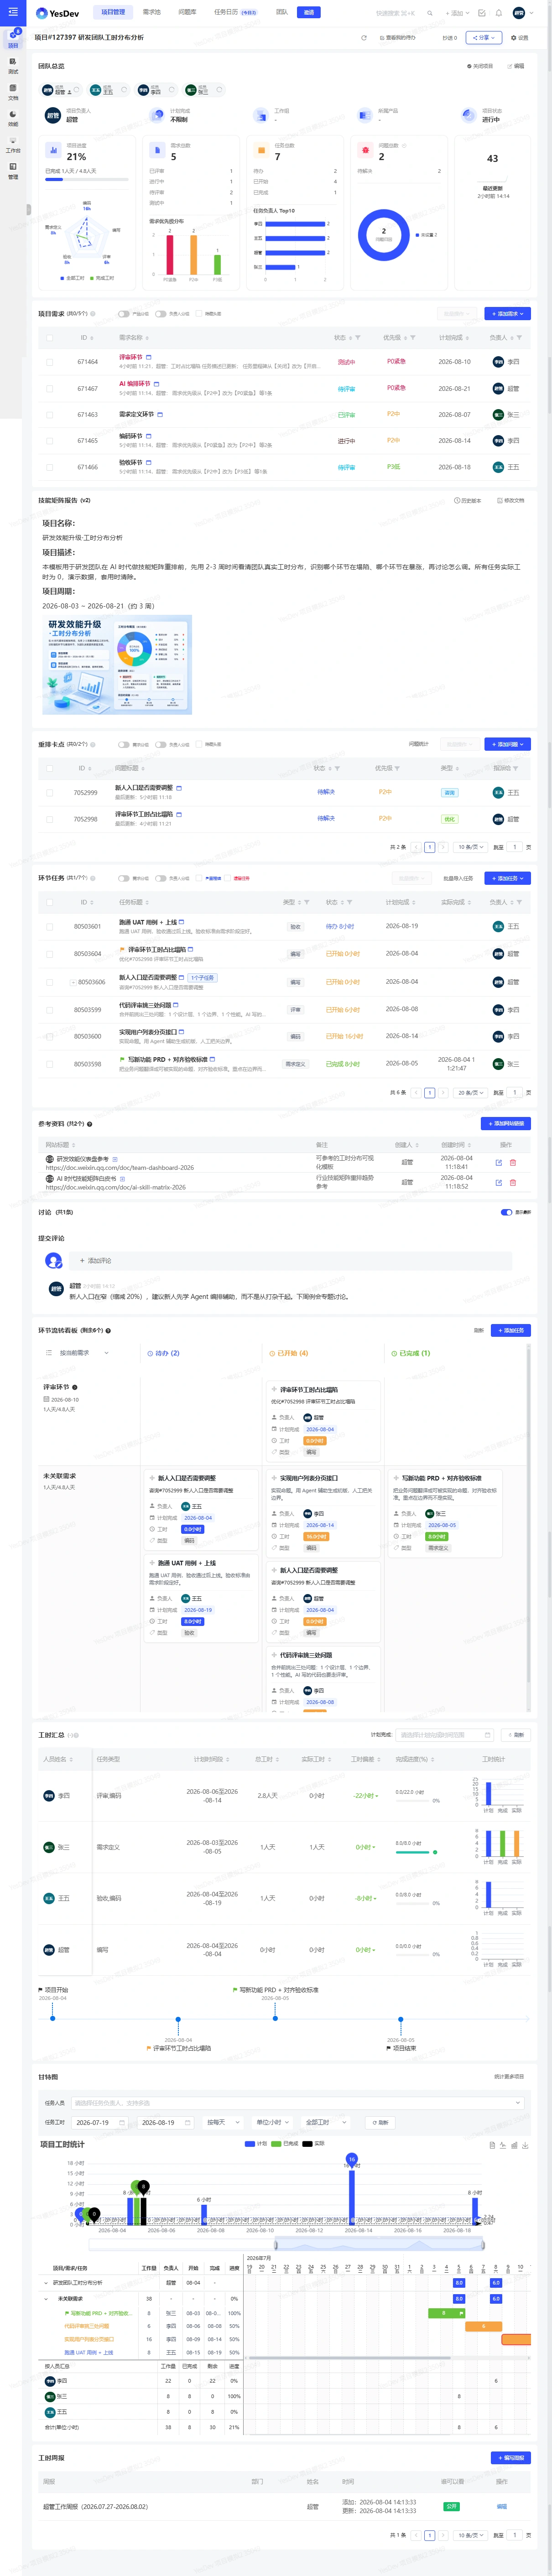This screenshot has height=2576, width=552.
Task: Open 历史版本 of the 技能矩阵报告
Action: coord(467,500)
